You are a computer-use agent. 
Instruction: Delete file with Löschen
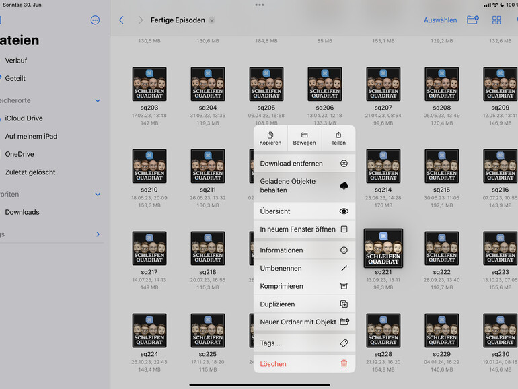pos(304,364)
